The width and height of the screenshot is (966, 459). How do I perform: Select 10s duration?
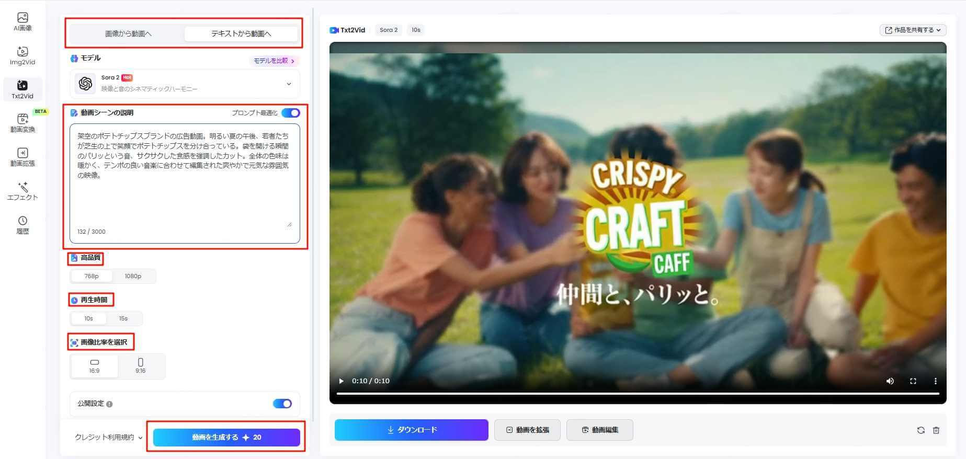tap(88, 318)
